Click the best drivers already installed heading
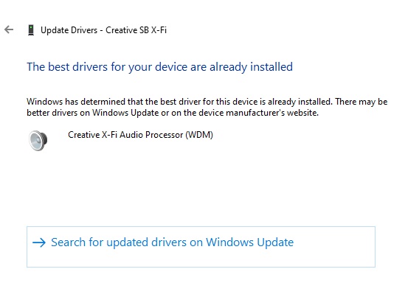Screen dimensions: 405x283 coord(159,67)
